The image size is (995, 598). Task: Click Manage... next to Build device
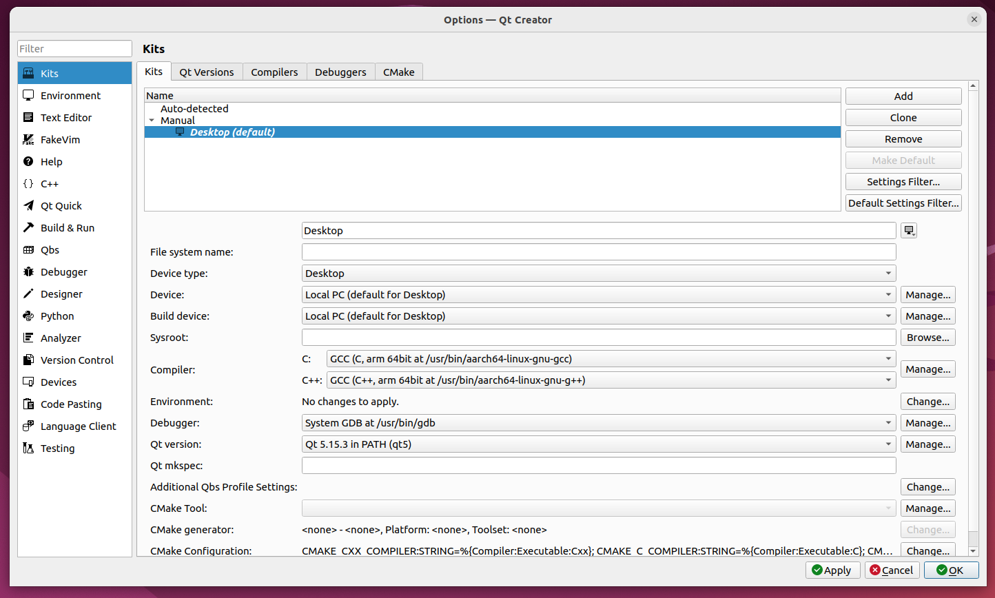coord(928,316)
